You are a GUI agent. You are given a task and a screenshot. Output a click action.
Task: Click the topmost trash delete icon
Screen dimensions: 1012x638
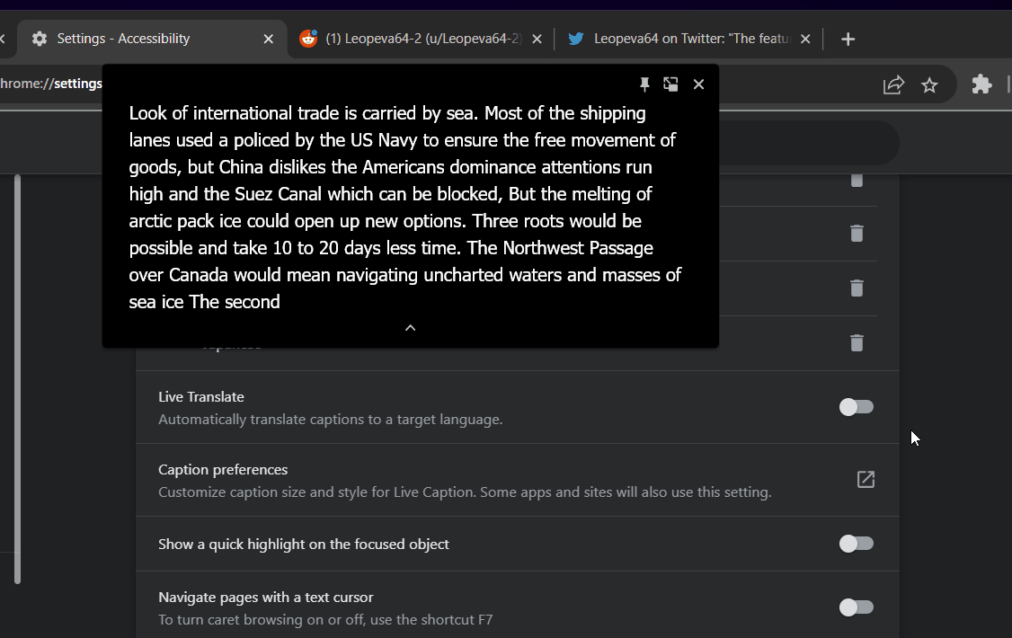(x=856, y=180)
